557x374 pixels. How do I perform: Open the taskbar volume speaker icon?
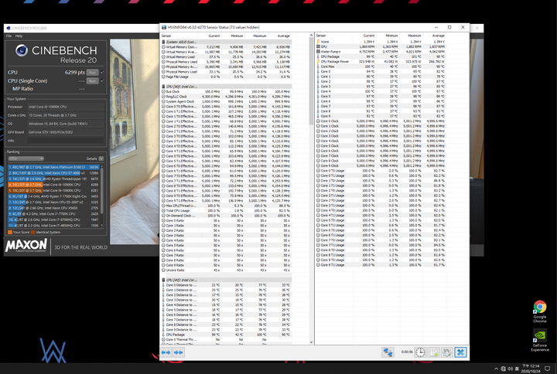click(510, 369)
